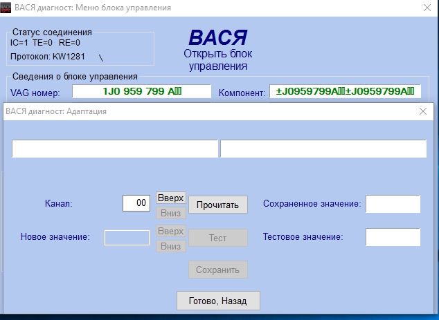The height and width of the screenshot is (320, 439).
Task: Click the Компонент value field
Action: [345, 92]
